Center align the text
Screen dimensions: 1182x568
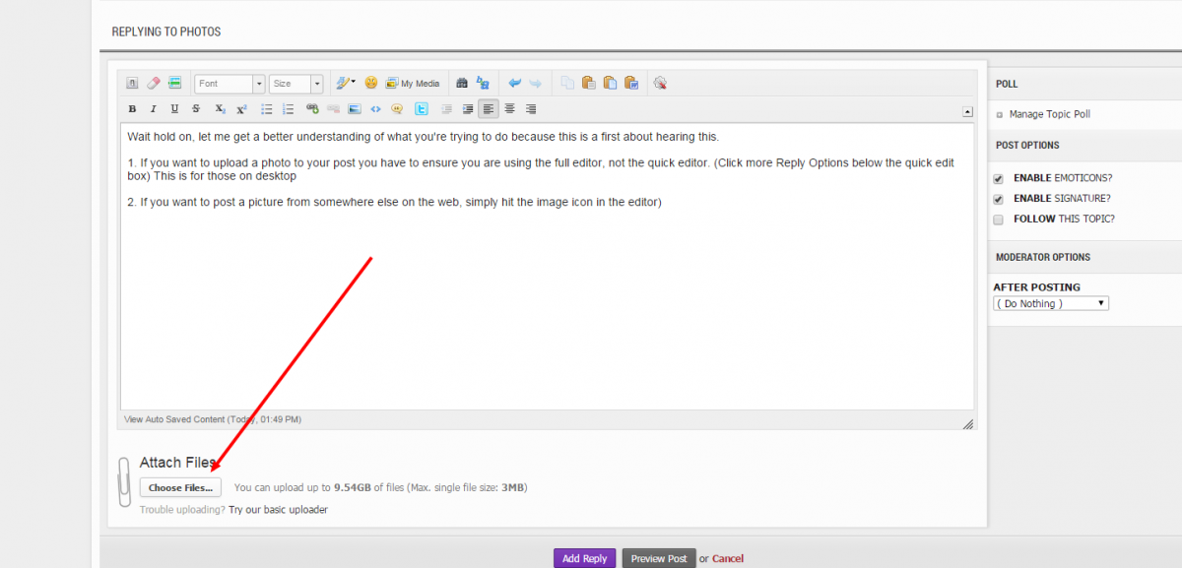coord(509,109)
